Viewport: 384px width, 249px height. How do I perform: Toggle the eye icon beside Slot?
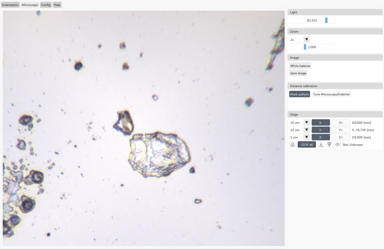[x=338, y=145]
